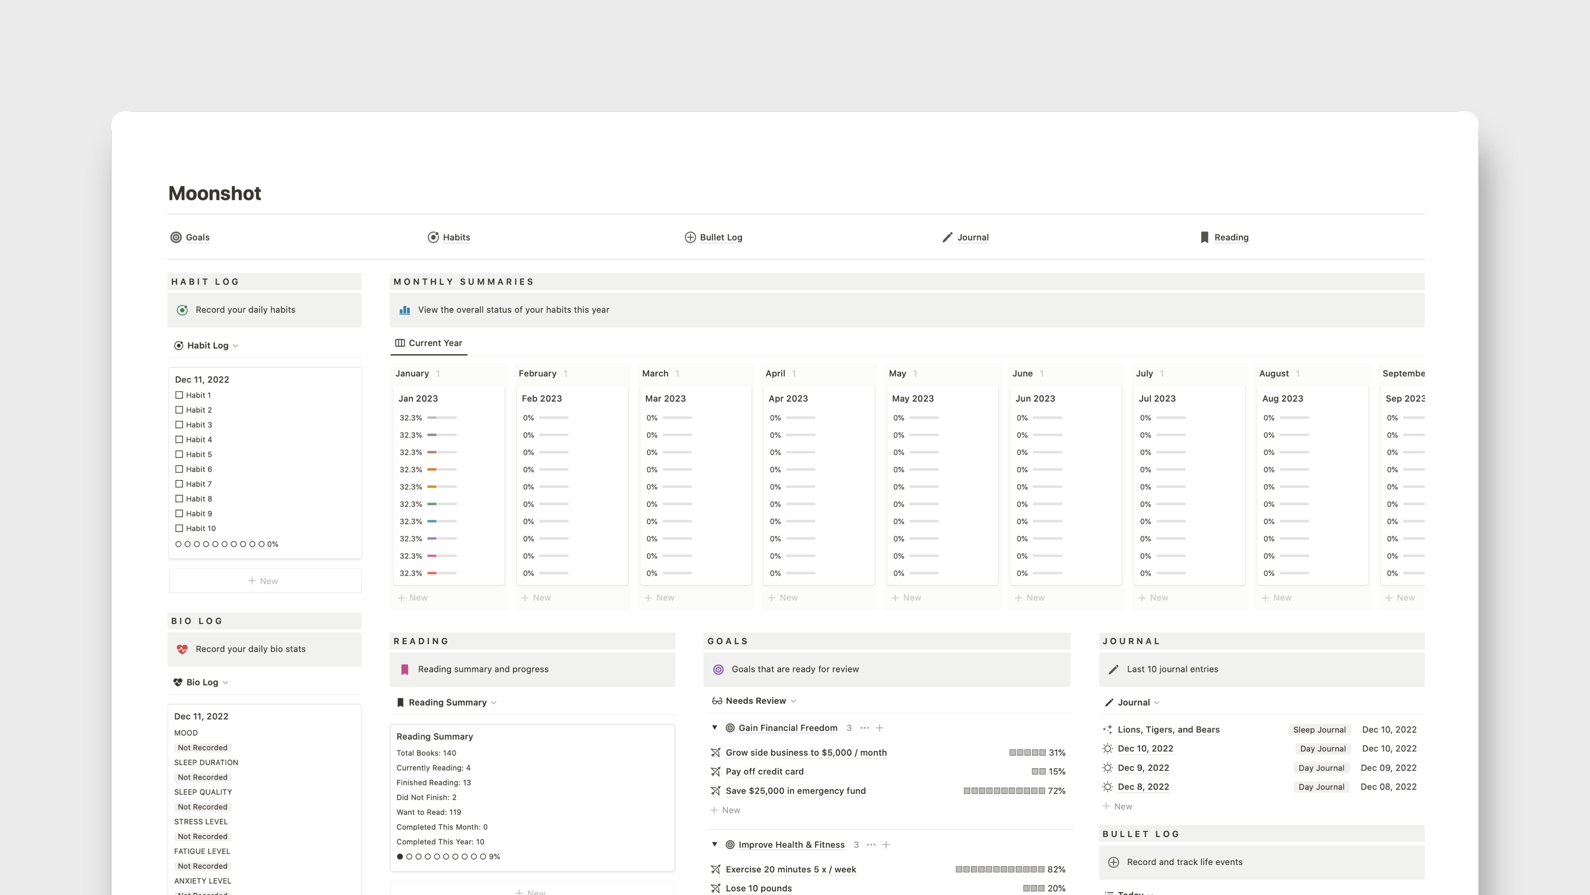Open the more options dots for Gain Financial Freedom
1590x895 pixels.
[864, 728]
